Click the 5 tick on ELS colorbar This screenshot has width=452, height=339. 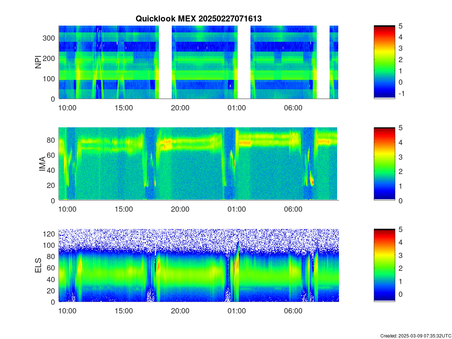pos(401,229)
